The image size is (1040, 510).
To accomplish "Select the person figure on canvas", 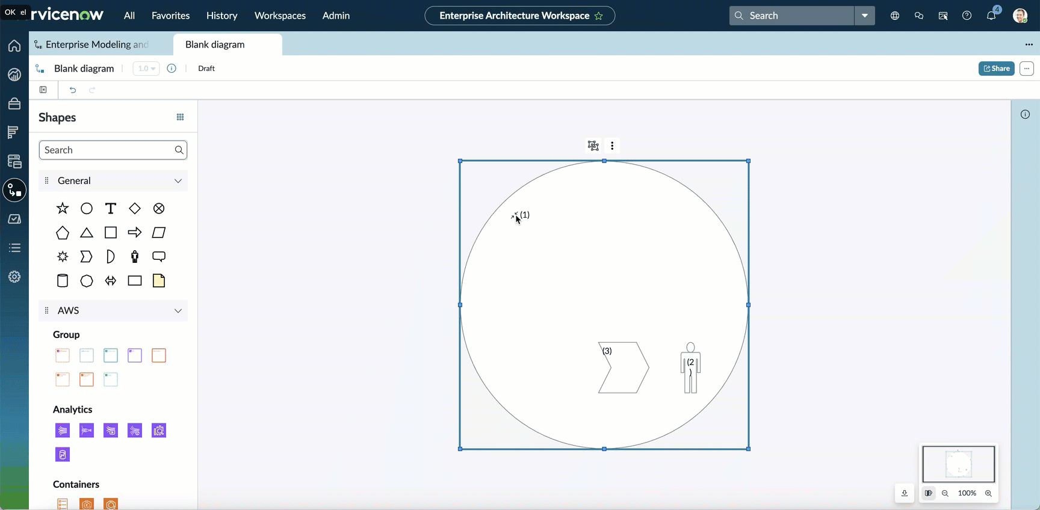I will [x=691, y=368].
